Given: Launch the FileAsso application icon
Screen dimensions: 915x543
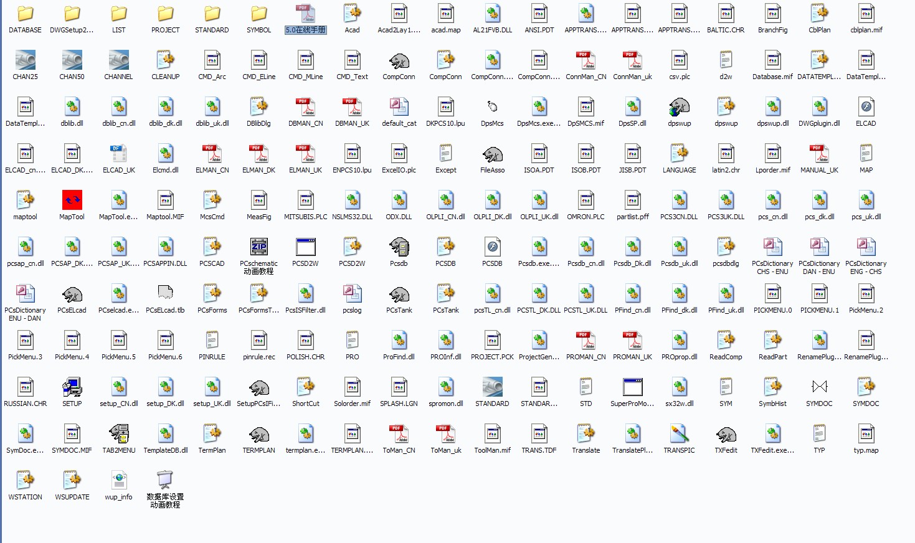Looking at the screenshot, I should tap(493, 153).
